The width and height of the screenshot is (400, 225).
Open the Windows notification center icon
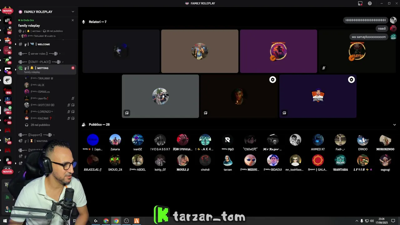point(393,221)
